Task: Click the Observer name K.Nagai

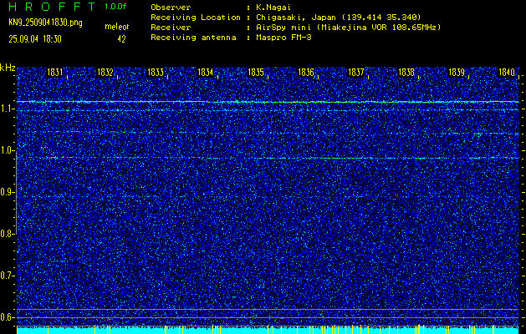Action: [x=273, y=8]
